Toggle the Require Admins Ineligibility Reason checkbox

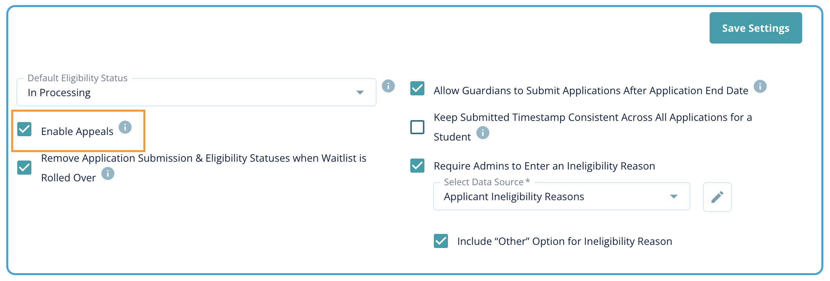417,166
